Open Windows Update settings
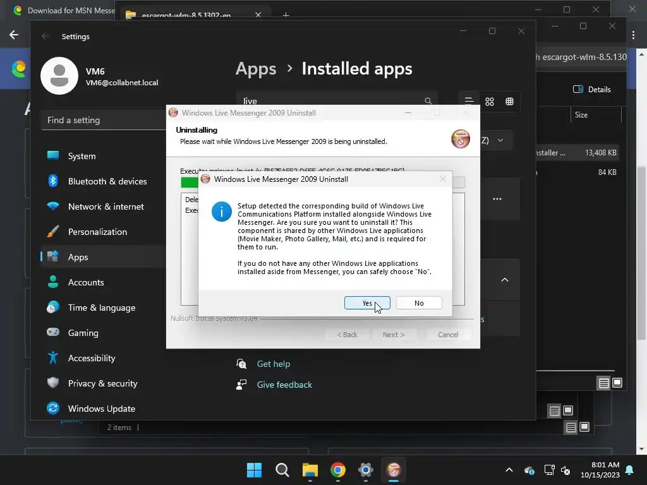 click(103, 409)
